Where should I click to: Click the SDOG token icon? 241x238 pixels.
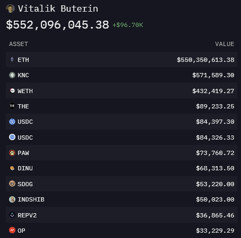12,184
